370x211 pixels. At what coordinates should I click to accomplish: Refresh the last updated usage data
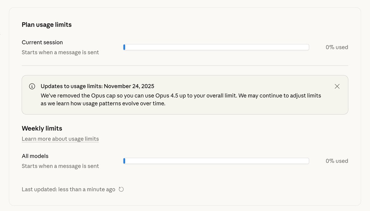pos(121,189)
